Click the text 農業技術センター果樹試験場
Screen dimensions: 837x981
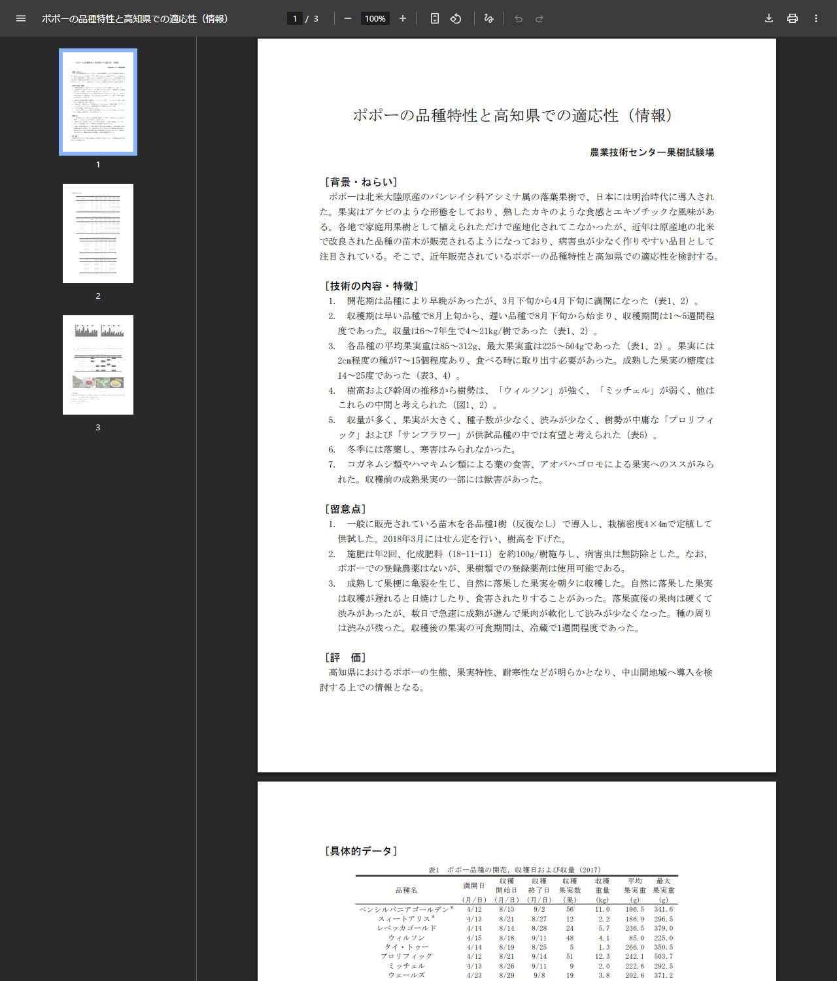(x=652, y=152)
